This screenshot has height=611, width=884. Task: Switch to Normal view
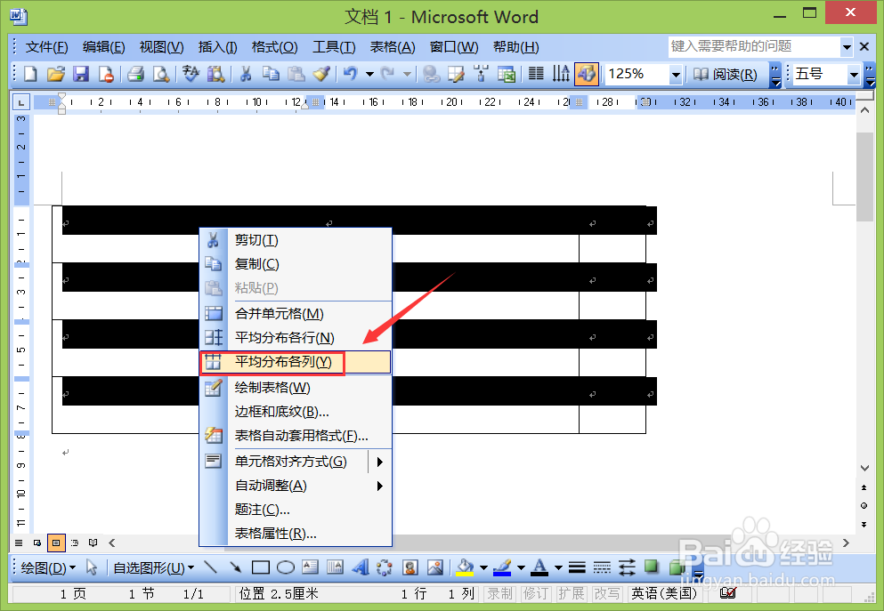point(19,543)
